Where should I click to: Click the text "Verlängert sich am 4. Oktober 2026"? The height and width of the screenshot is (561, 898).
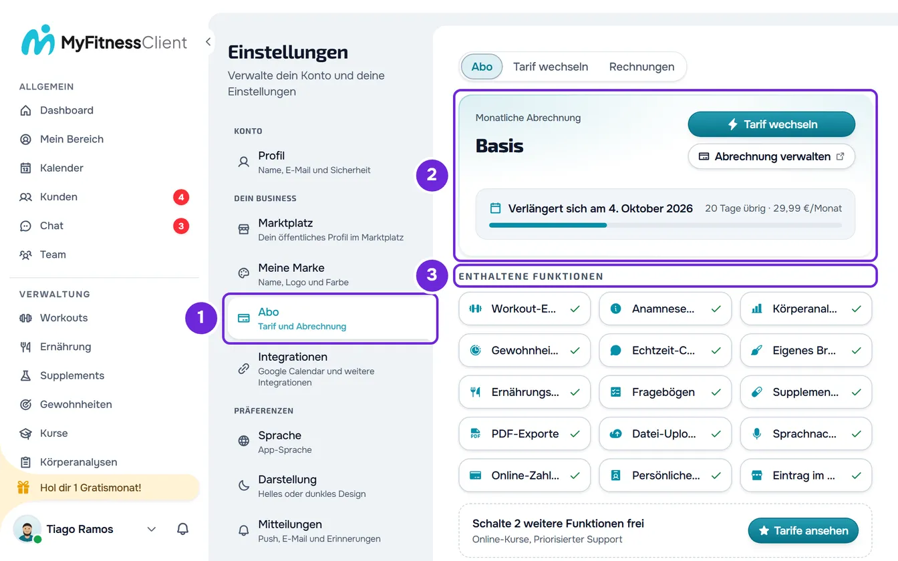coord(601,208)
